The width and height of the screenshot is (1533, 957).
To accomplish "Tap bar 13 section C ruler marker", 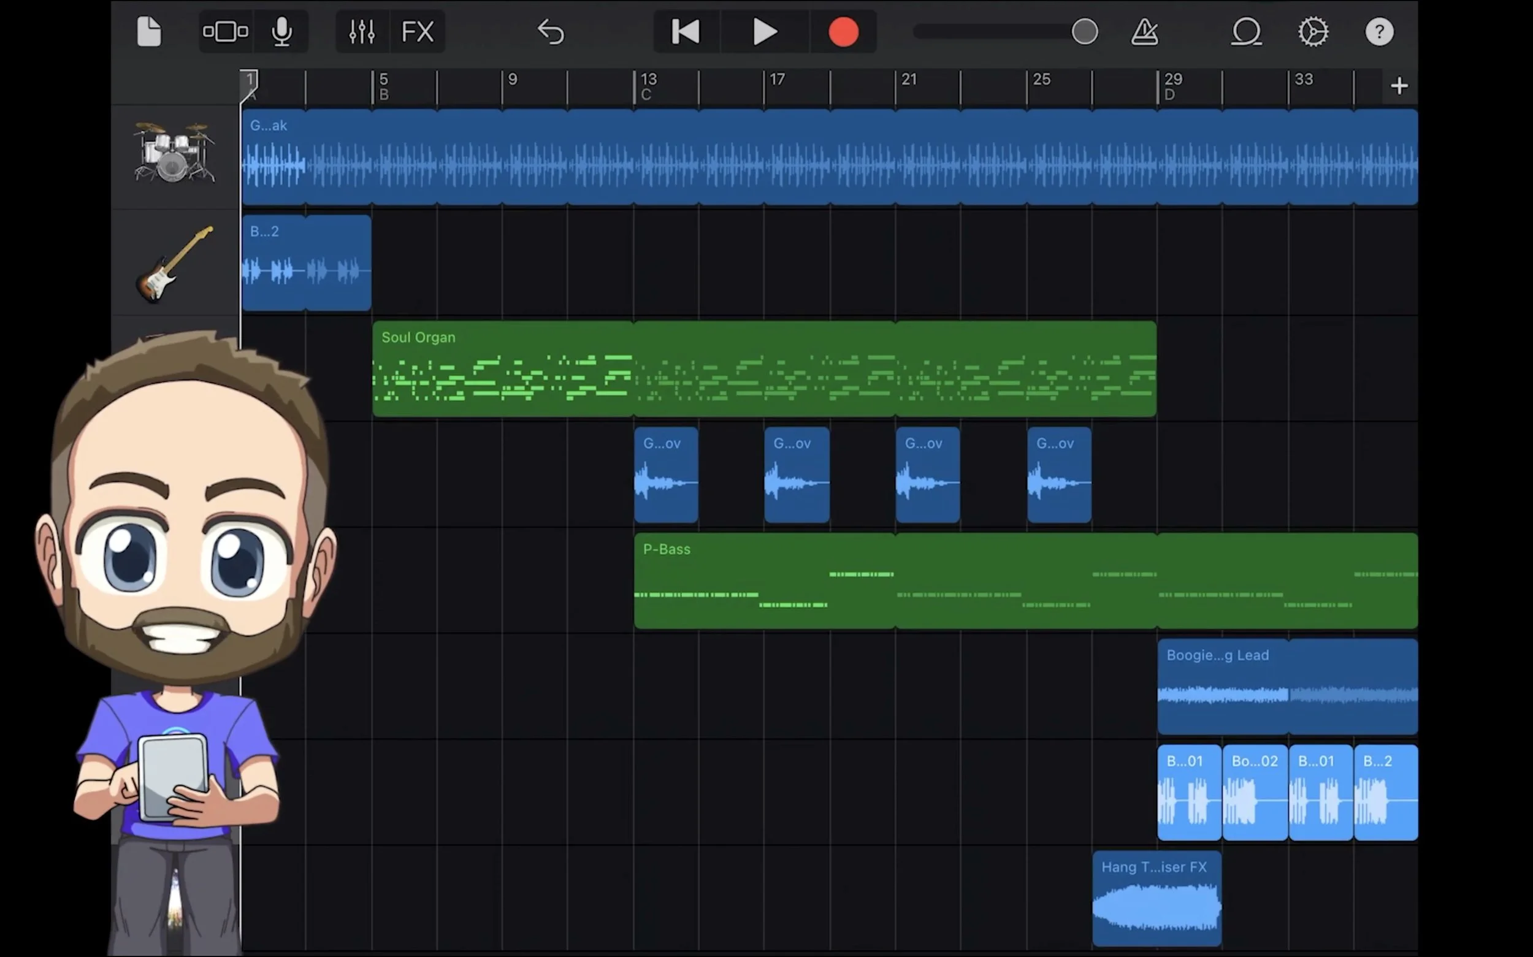I will [648, 86].
